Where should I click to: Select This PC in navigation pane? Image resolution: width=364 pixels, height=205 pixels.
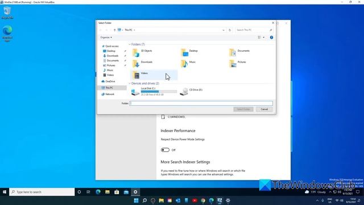coord(109,88)
